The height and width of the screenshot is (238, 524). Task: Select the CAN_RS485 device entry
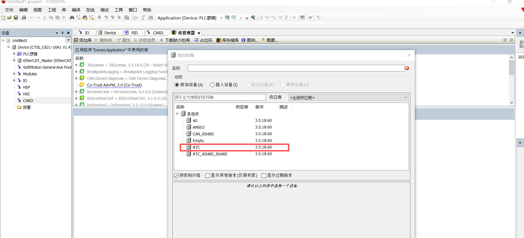(x=203, y=134)
